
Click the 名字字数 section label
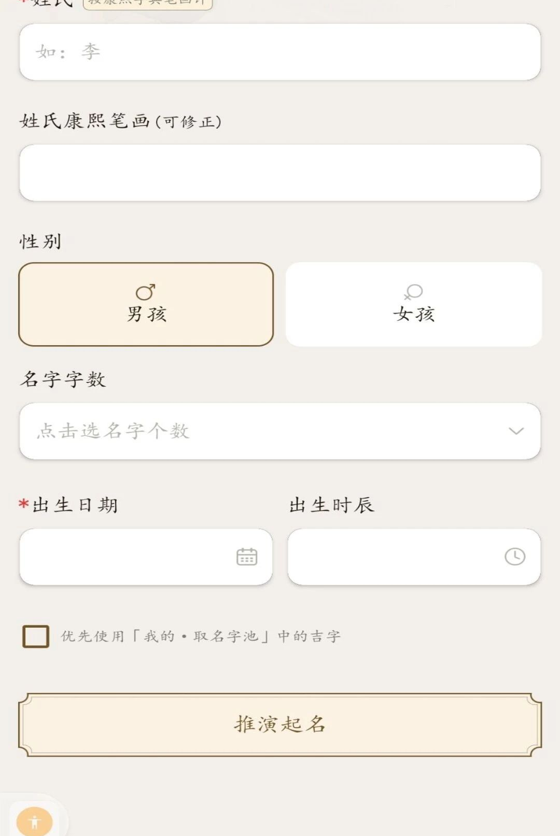click(63, 379)
